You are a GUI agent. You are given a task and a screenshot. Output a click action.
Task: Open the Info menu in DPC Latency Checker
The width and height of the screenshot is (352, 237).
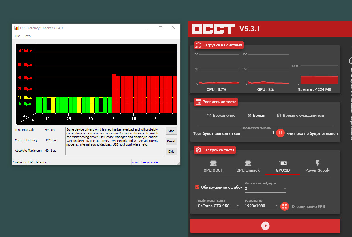(x=27, y=36)
